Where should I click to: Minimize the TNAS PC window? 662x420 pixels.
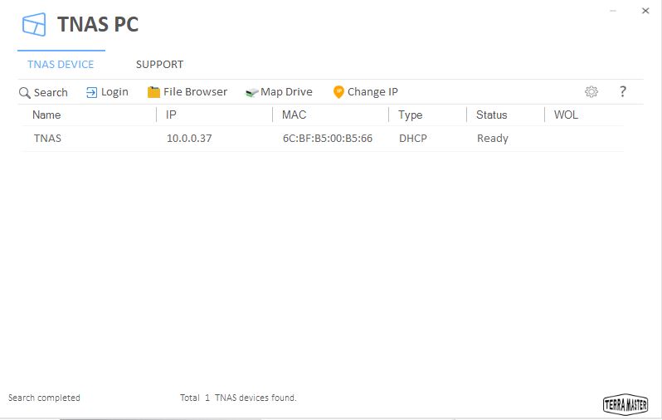(613, 11)
